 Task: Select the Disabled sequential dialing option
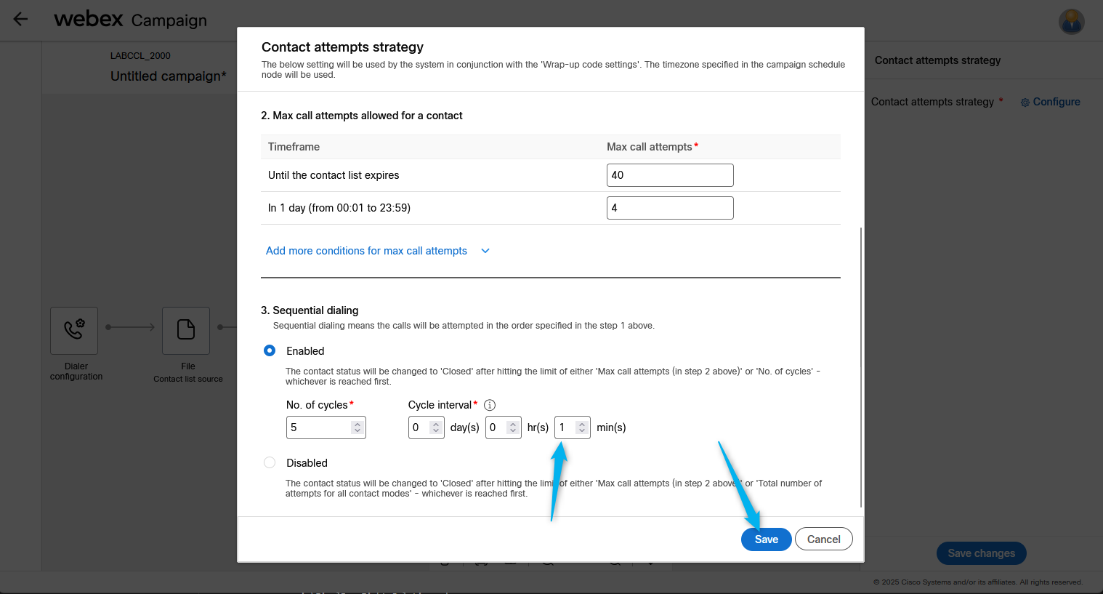270,462
